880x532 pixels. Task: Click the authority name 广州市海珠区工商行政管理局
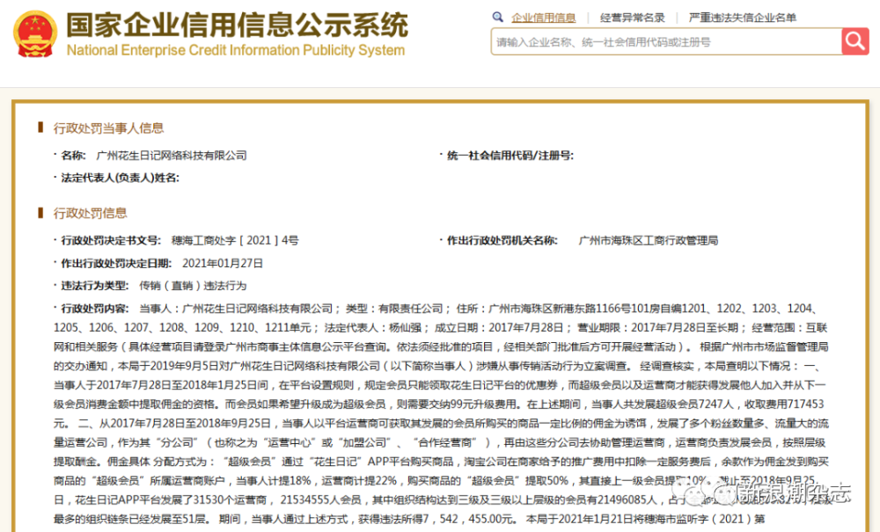tap(649, 240)
